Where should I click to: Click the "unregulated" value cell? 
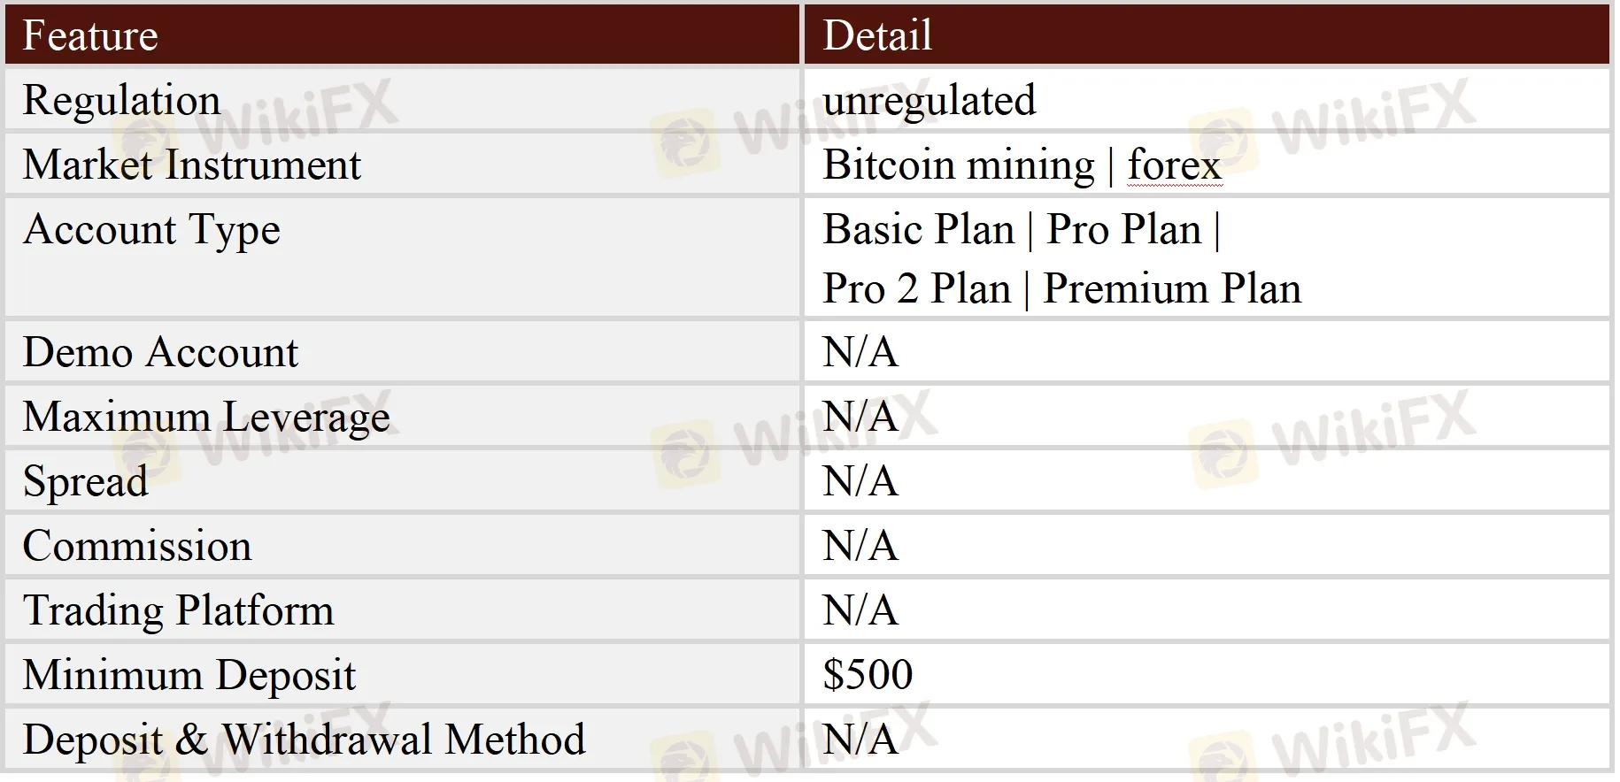929,100
